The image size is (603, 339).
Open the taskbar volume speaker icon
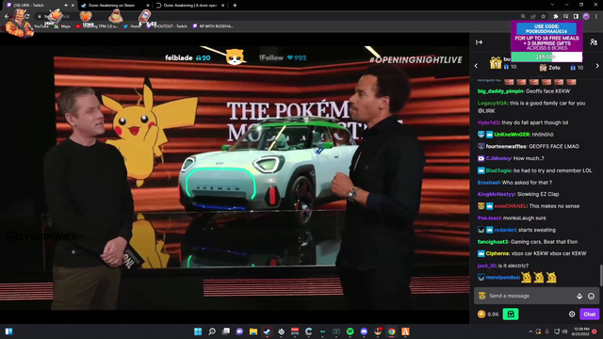pyautogui.click(x=564, y=331)
